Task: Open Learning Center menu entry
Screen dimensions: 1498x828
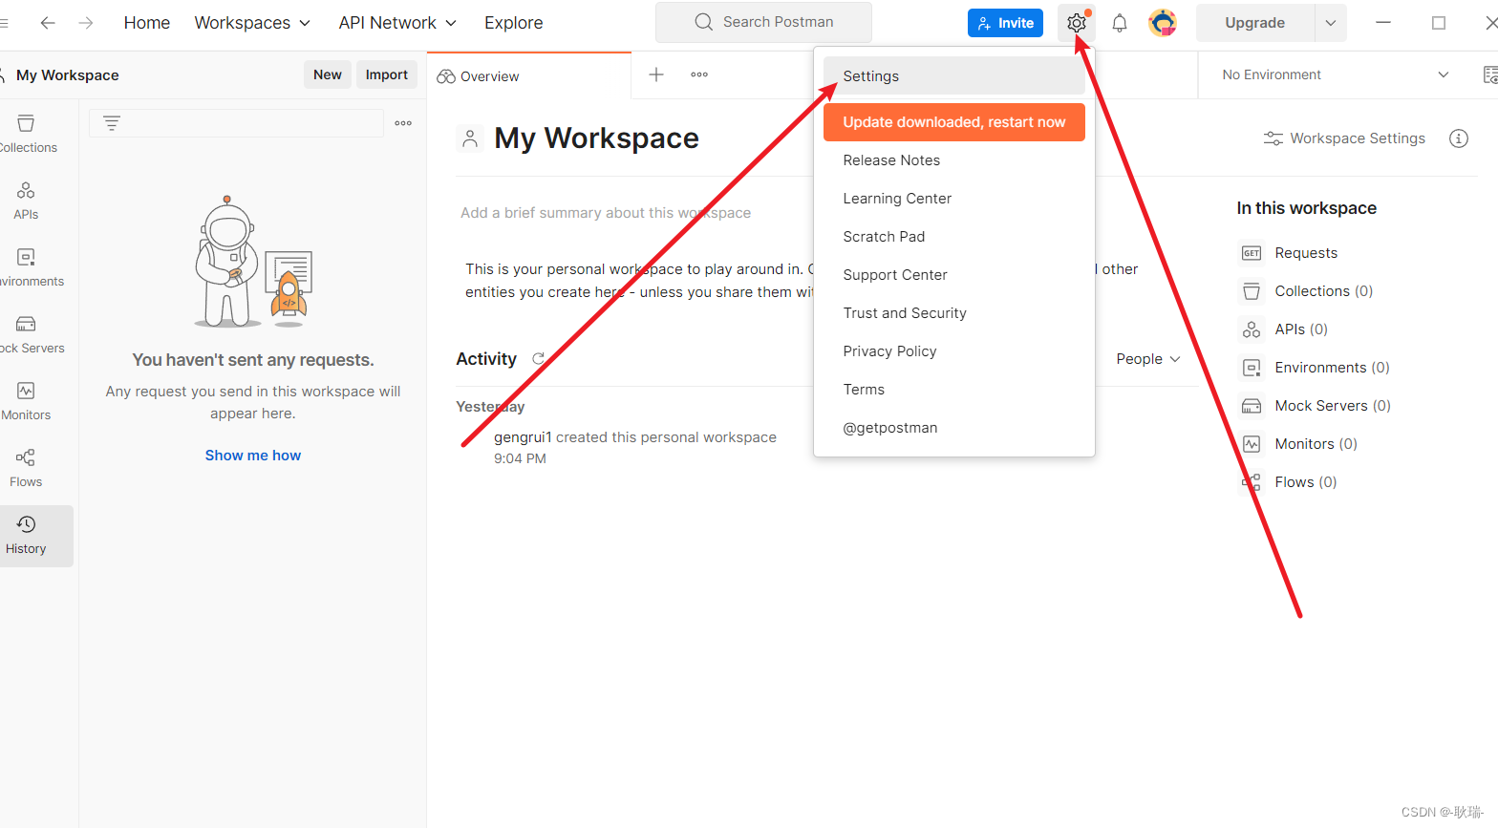Action: (x=953, y=199)
